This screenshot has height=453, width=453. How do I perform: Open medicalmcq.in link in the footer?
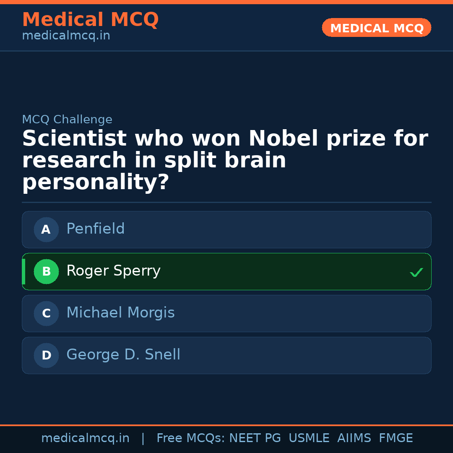(85, 438)
